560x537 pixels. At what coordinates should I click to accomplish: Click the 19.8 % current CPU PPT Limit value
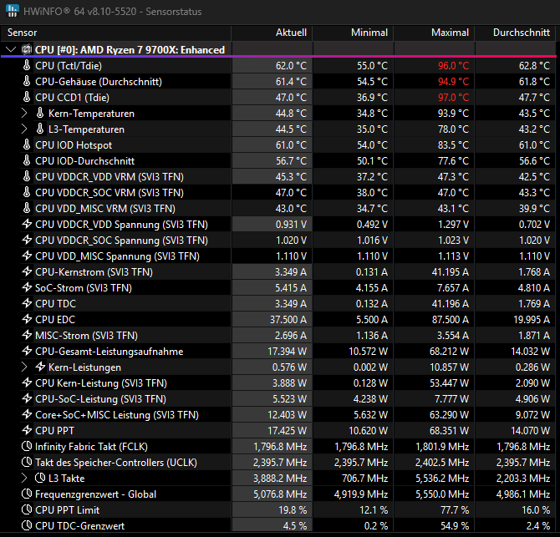pyautogui.click(x=293, y=510)
